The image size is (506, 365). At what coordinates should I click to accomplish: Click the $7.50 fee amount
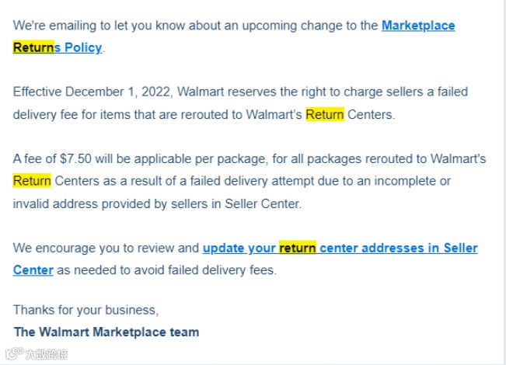pos(75,158)
